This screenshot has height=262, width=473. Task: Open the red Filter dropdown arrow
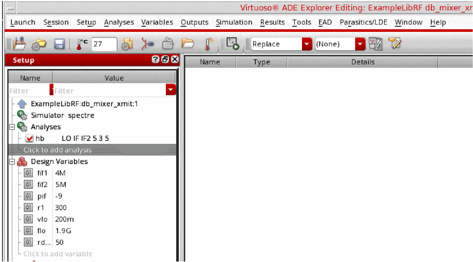[171, 90]
